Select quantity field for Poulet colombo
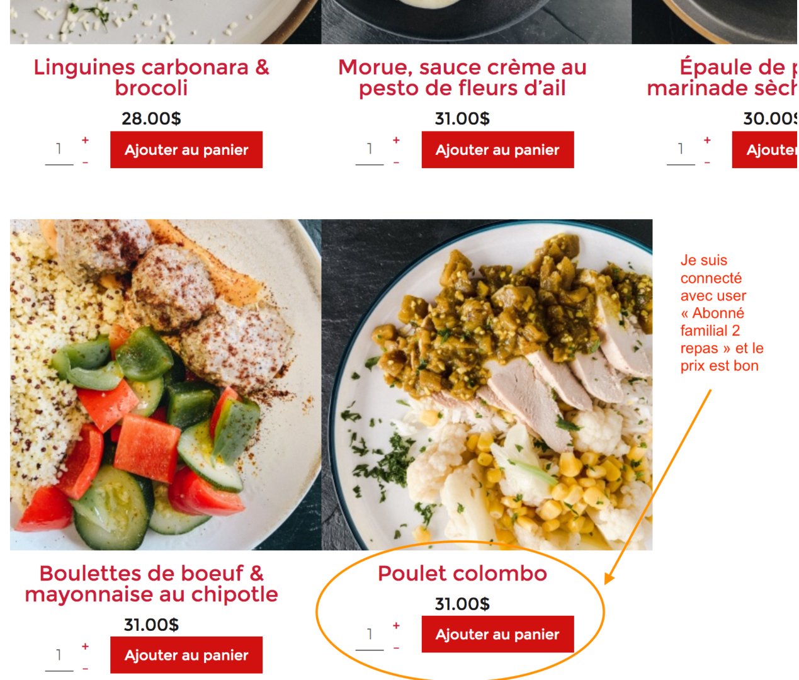 coord(370,635)
